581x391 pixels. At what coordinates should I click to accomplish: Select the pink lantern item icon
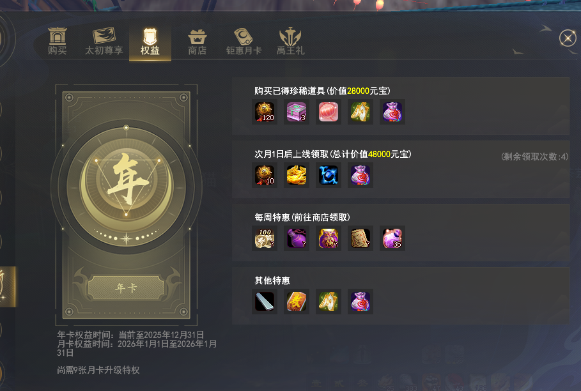[329, 112]
